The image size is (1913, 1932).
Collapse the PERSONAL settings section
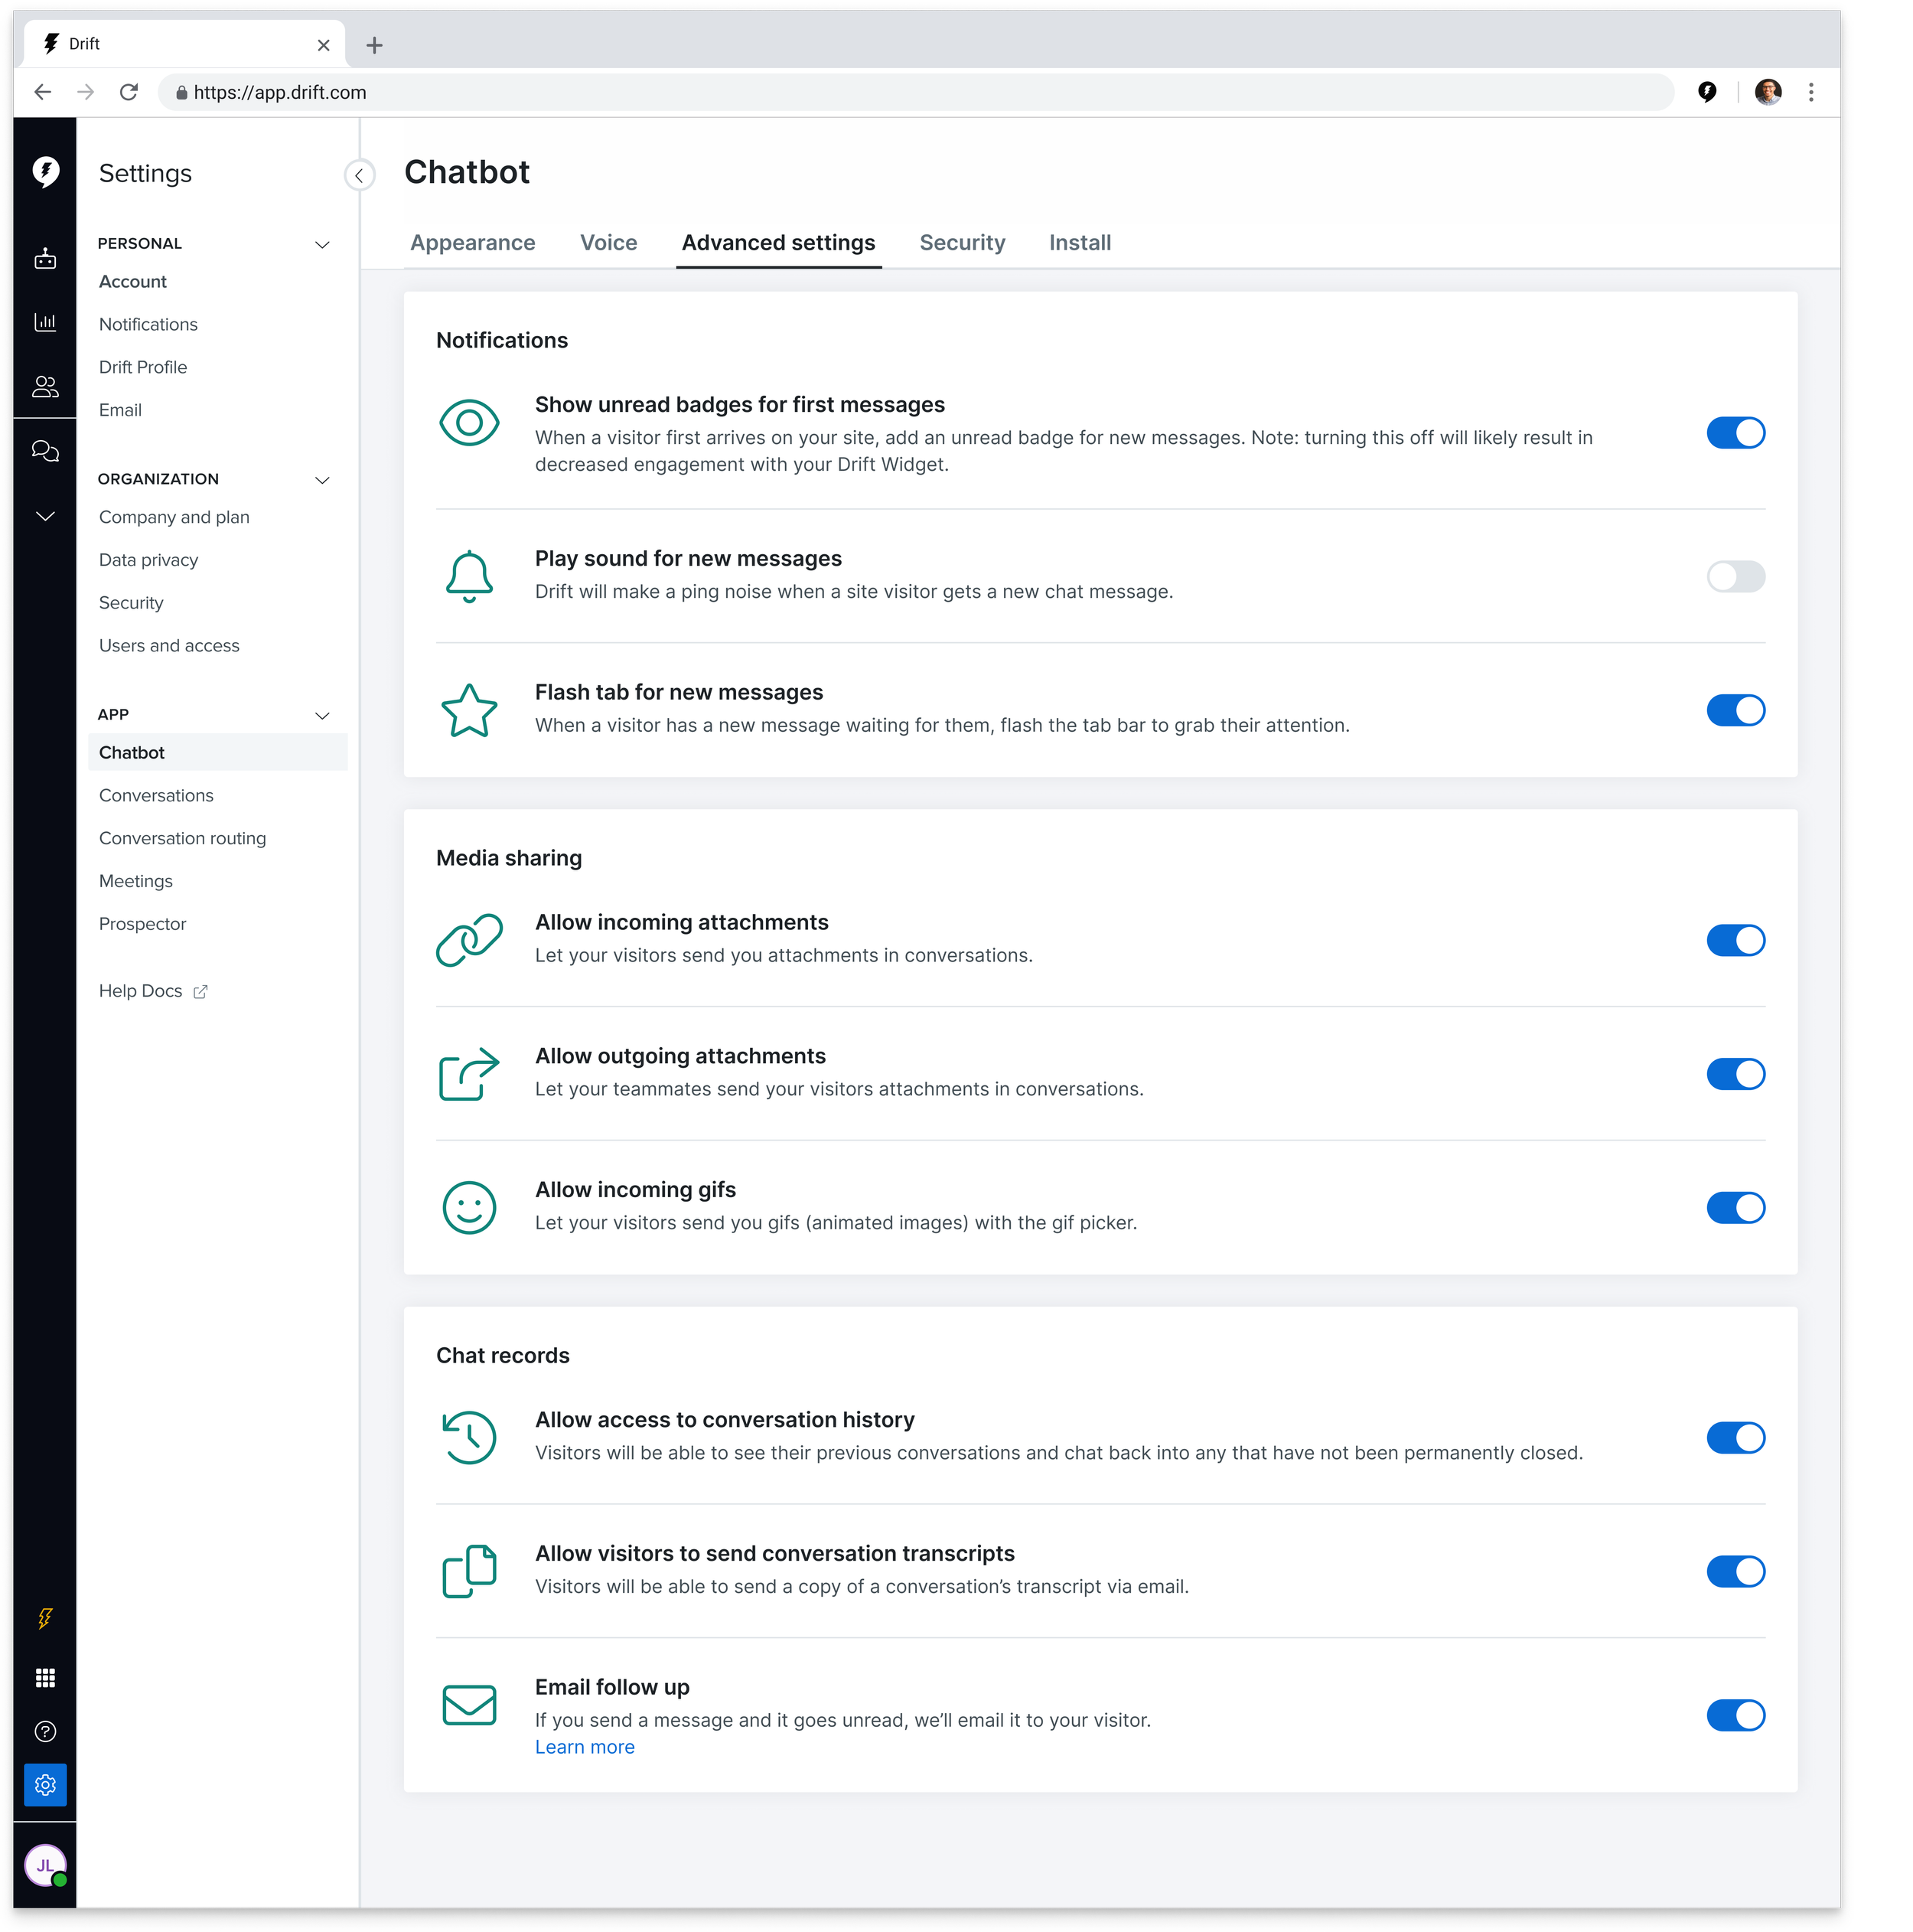(322, 244)
